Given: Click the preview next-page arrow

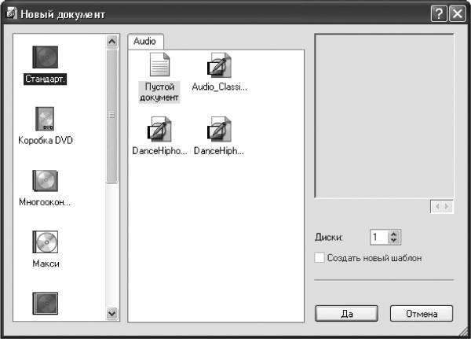Looking at the screenshot, I should 447,207.
